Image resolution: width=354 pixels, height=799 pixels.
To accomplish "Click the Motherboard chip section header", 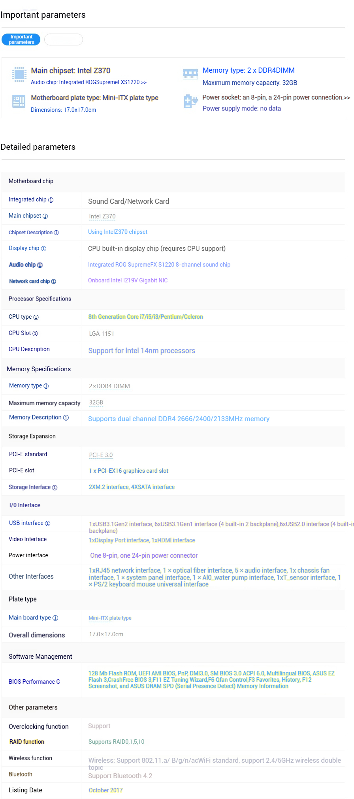I will [x=31, y=181].
